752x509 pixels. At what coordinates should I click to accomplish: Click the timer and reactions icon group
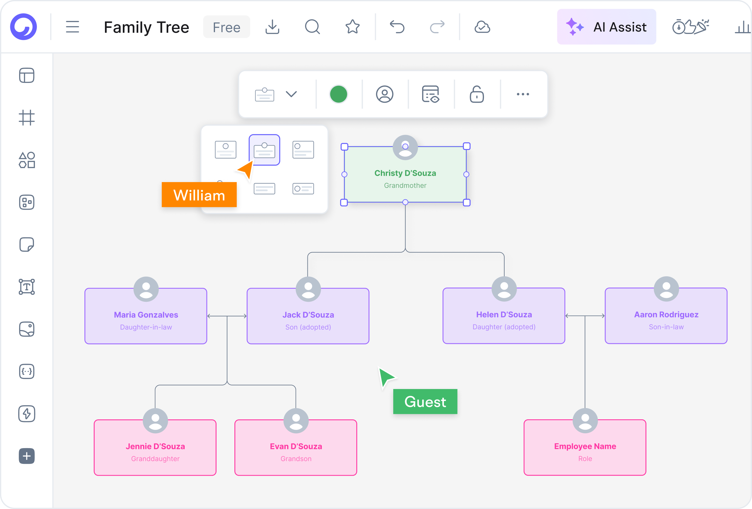(690, 27)
